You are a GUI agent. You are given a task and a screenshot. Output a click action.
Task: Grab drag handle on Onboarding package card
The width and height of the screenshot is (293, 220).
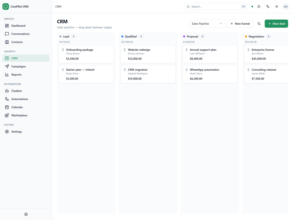click(63, 50)
